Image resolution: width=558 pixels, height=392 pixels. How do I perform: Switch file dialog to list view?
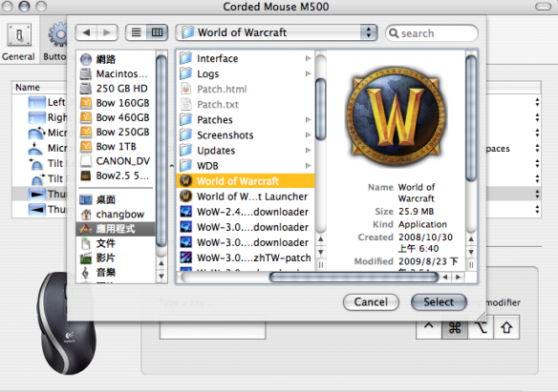(136, 32)
